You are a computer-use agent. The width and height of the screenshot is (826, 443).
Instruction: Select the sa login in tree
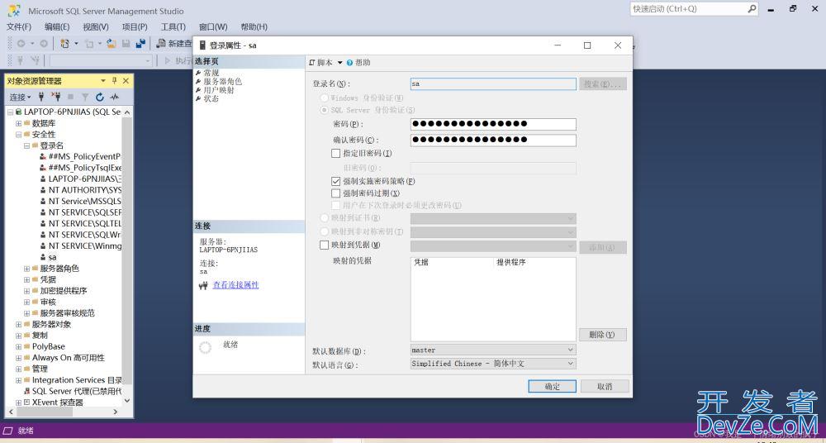click(52, 257)
